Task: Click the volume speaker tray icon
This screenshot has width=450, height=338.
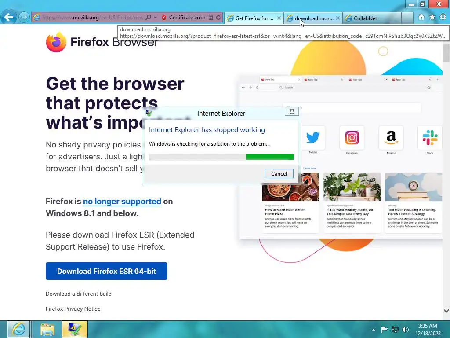Action: point(405,329)
